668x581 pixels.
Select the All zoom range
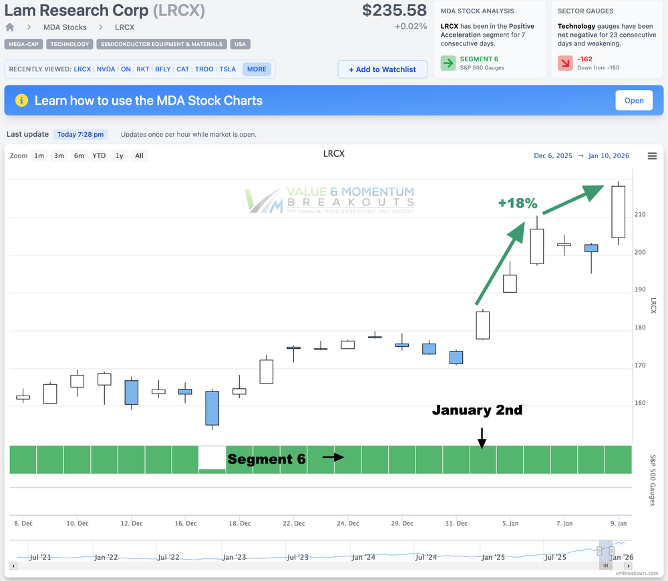click(x=139, y=155)
